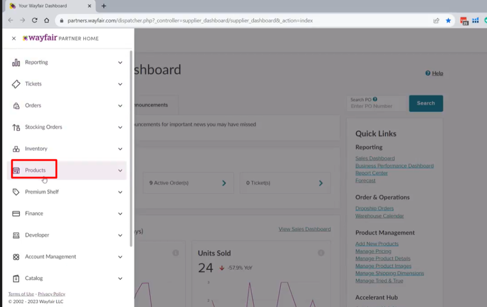Click the Tickets tag icon
The height and width of the screenshot is (307, 487).
16,84
